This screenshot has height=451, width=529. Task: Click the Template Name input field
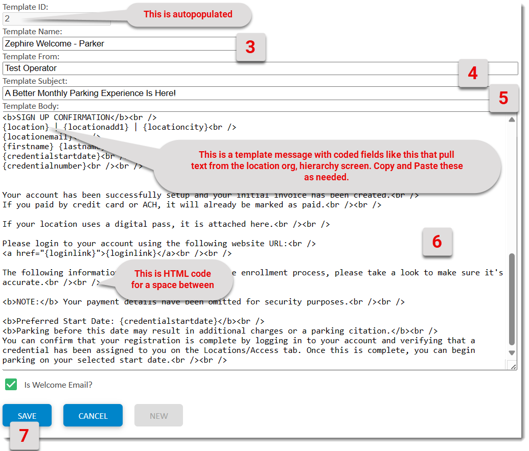[x=120, y=43]
